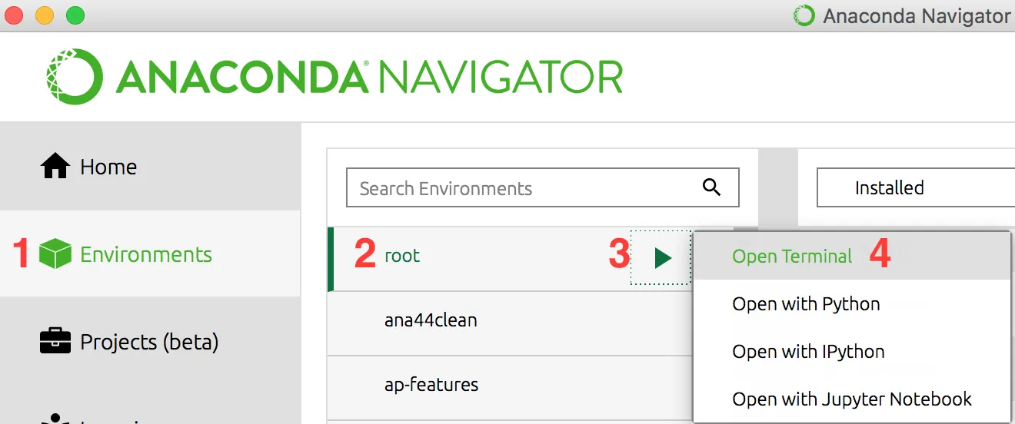Click the green Environments cube icon
The height and width of the screenshot is (424, 1015).
pyautogui.click(x=55, y=254)
